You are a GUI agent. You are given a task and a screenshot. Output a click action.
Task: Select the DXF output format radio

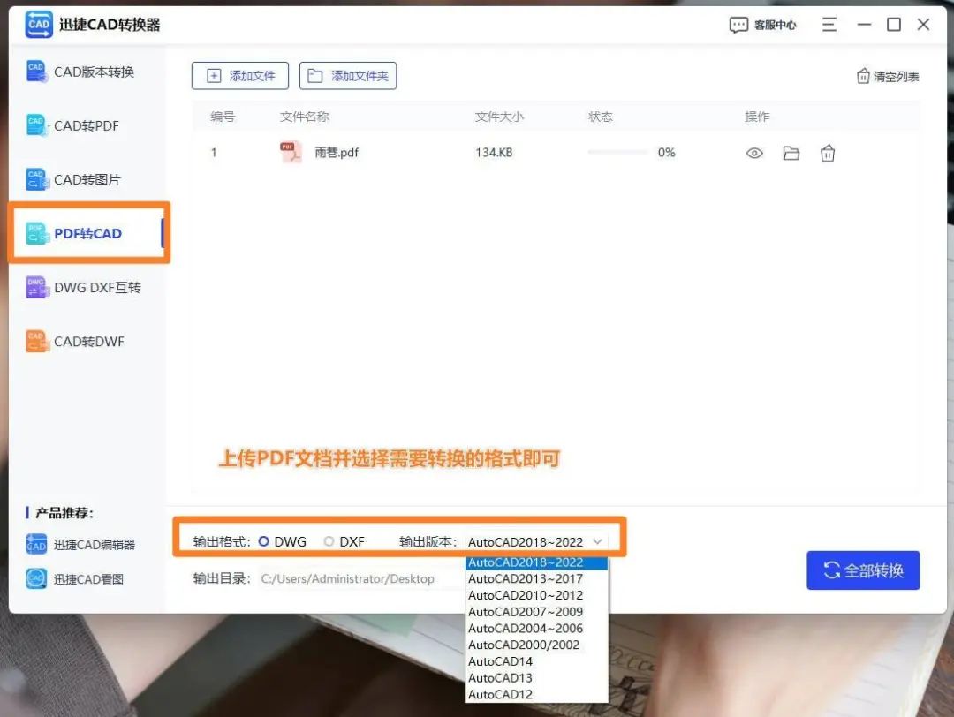pos(329,541)
